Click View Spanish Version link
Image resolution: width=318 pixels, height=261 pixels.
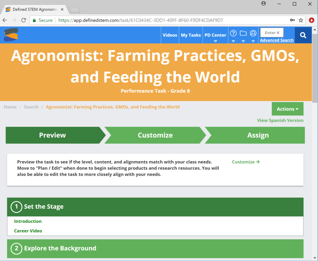(x=280, y=120)
